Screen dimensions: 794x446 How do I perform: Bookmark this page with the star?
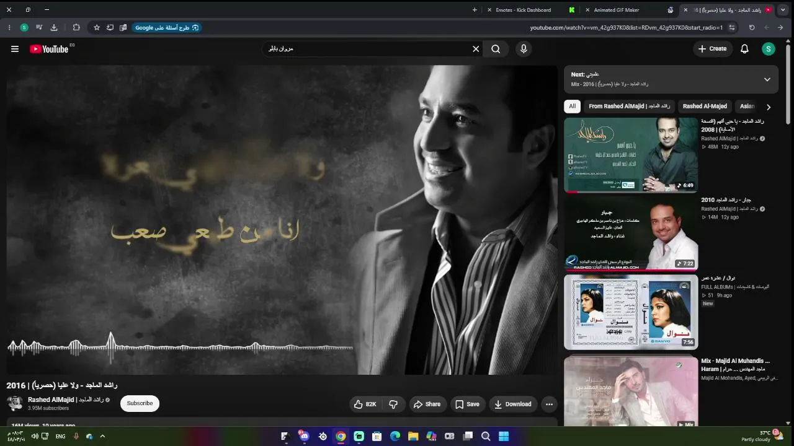[97, 27]
